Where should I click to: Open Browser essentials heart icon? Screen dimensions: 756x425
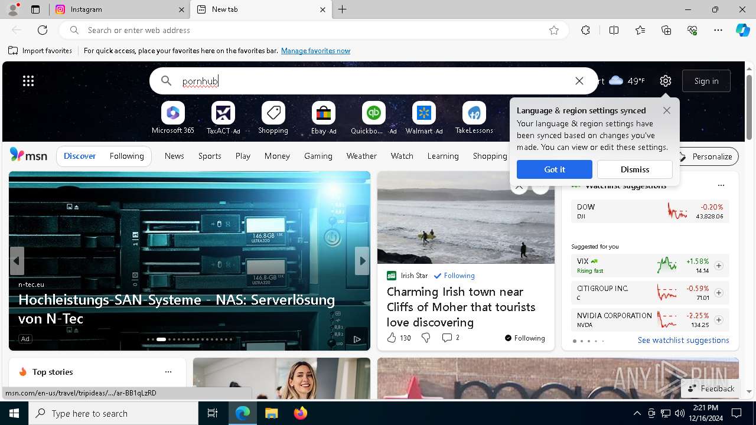[692, 30]
